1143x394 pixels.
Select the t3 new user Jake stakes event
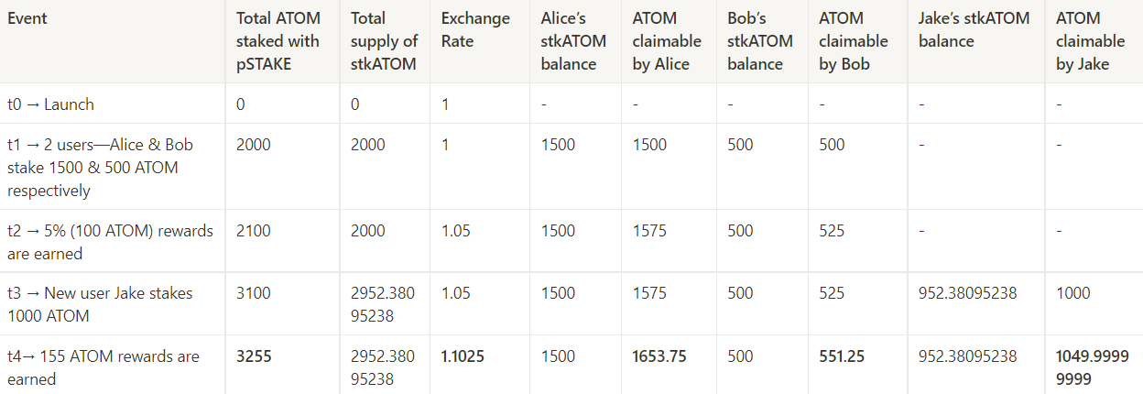point(100,305)
